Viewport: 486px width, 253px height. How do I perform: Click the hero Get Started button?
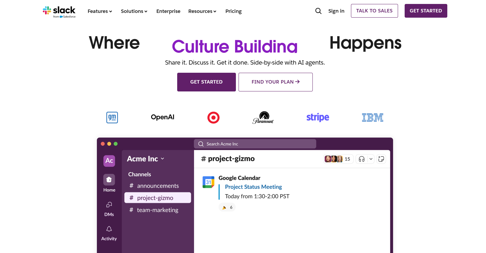(x=206, y=82)
